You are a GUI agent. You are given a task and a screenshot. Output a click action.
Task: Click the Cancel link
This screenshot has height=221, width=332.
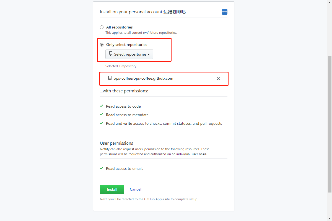point(136,189)
